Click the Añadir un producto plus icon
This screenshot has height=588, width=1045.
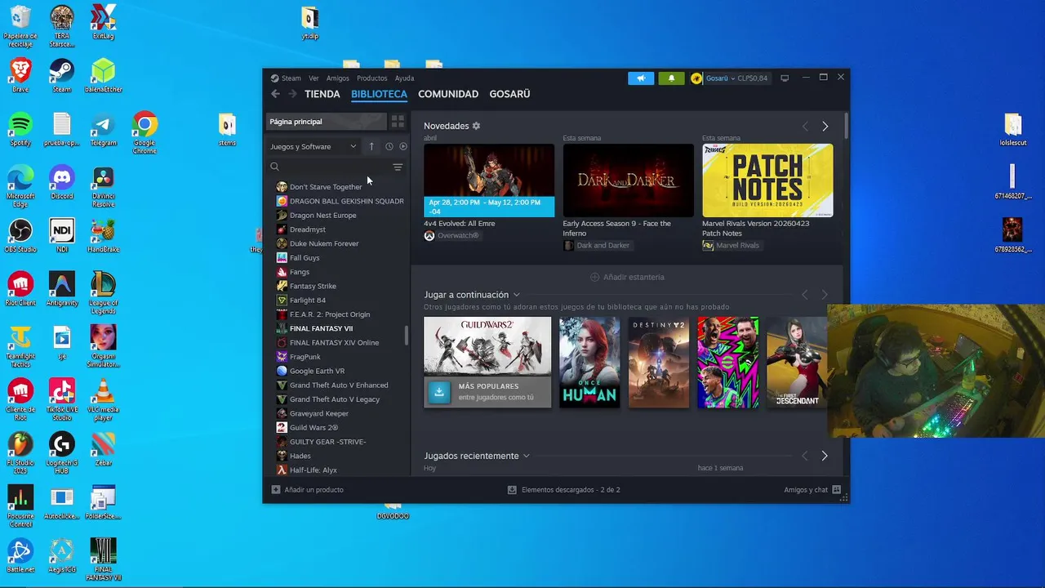[x=276, y=490]
